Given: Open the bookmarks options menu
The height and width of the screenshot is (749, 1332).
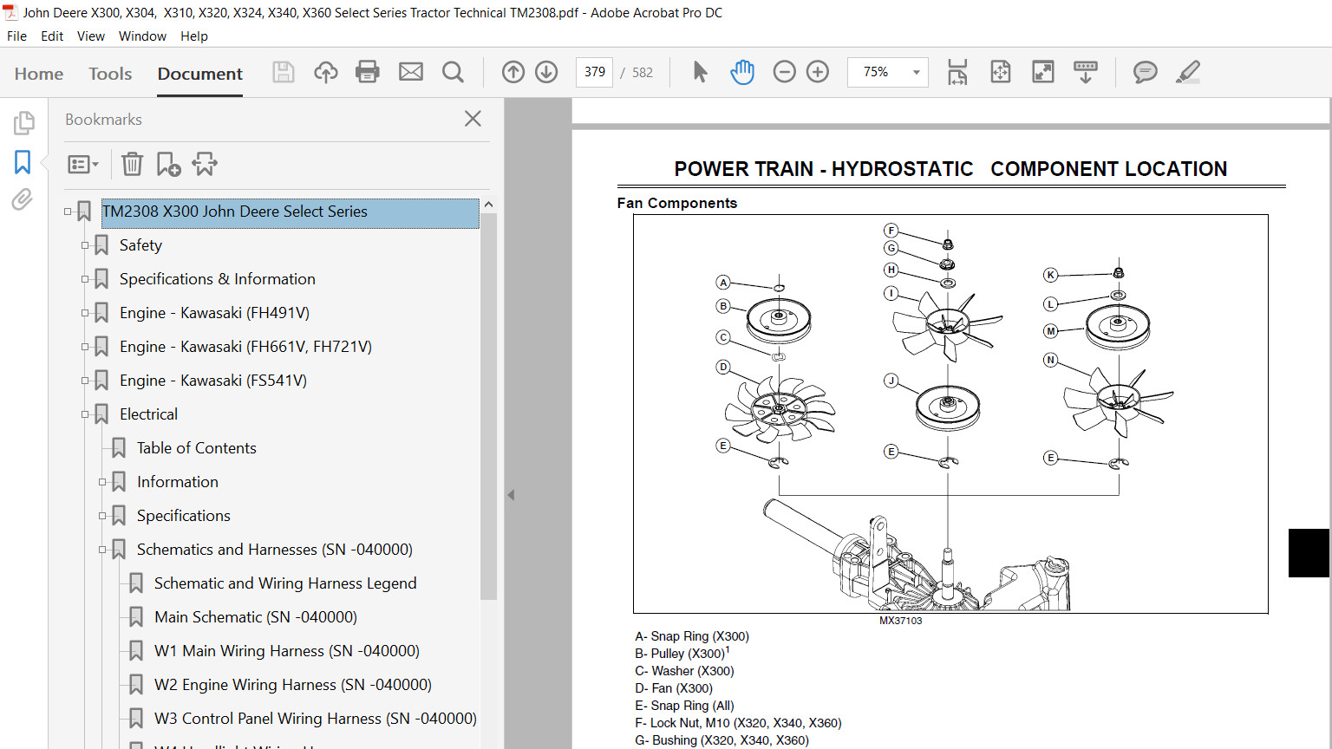Looking at the screenshot, I should pos(83,164).
